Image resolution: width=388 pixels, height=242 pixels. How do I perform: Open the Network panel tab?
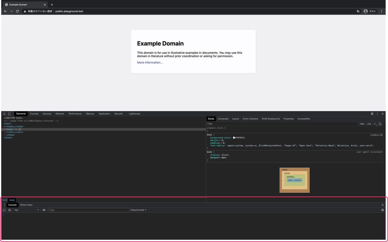[60, 114]
